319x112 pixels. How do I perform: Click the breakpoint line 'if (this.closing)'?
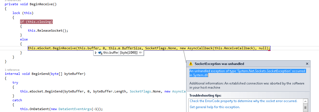(36, 22)
